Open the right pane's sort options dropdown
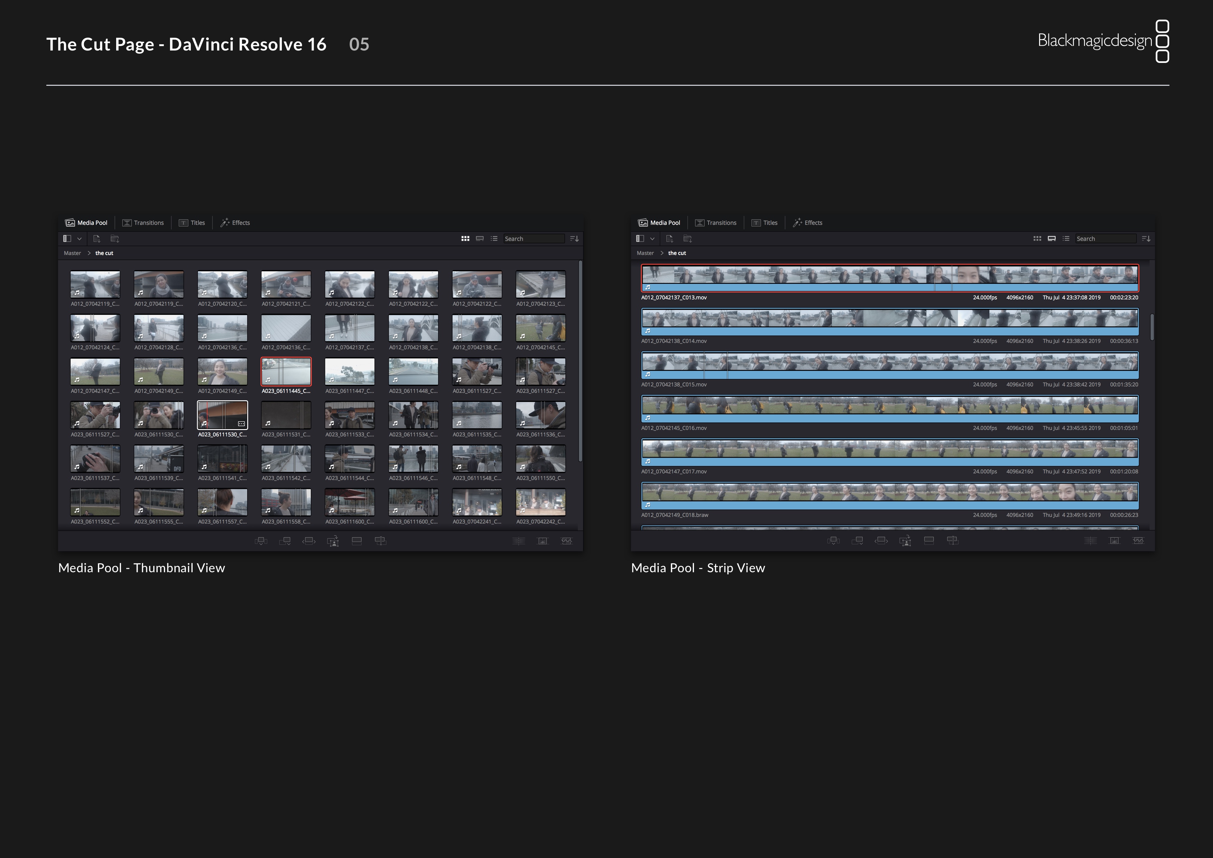Viewport: 1213px width, 858px height. 1146,238
